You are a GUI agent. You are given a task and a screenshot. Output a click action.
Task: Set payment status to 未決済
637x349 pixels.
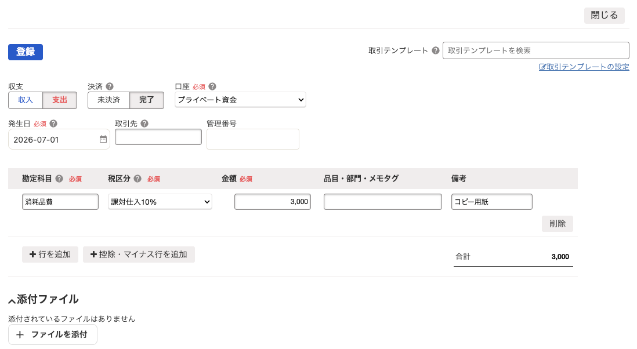(108, 100)
